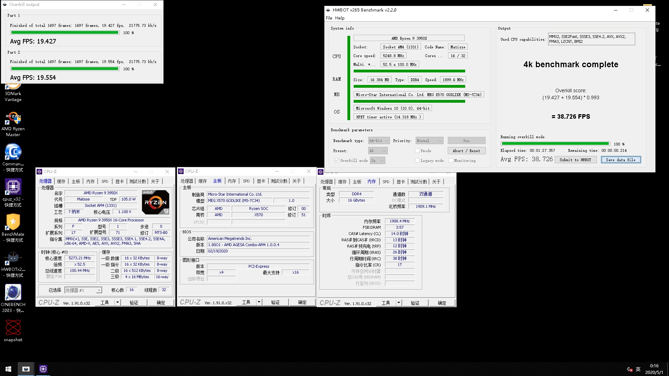Open Preset 4k dropdown
669x376 pixels.
pos(378,151)
